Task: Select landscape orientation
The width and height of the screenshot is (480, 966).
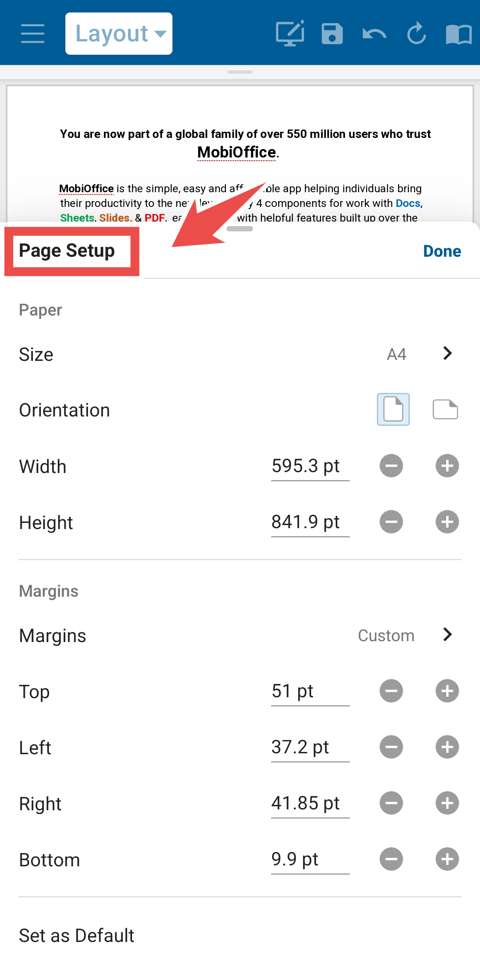Action: click(445, 409)
